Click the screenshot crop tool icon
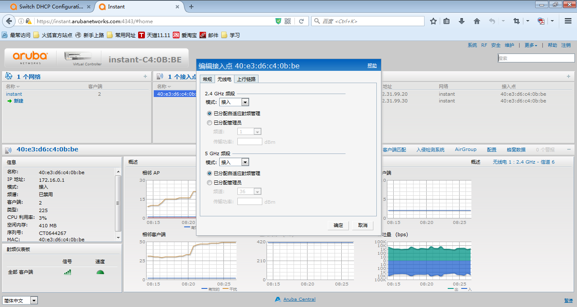 click(x=516, y=21)
